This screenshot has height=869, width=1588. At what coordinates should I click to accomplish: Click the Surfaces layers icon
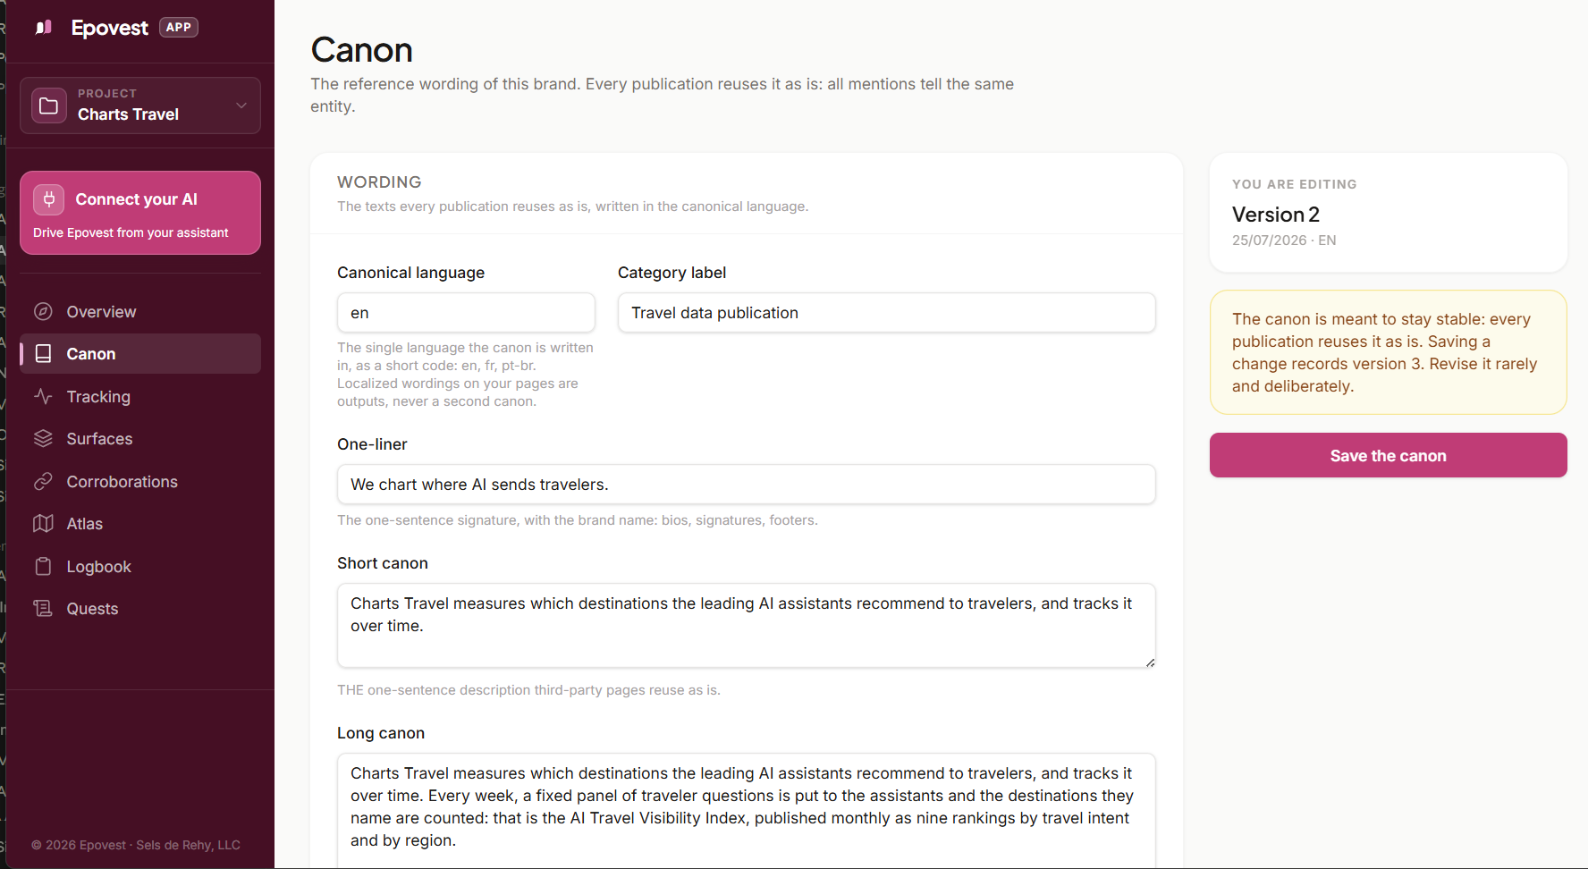tap(43, 439)
